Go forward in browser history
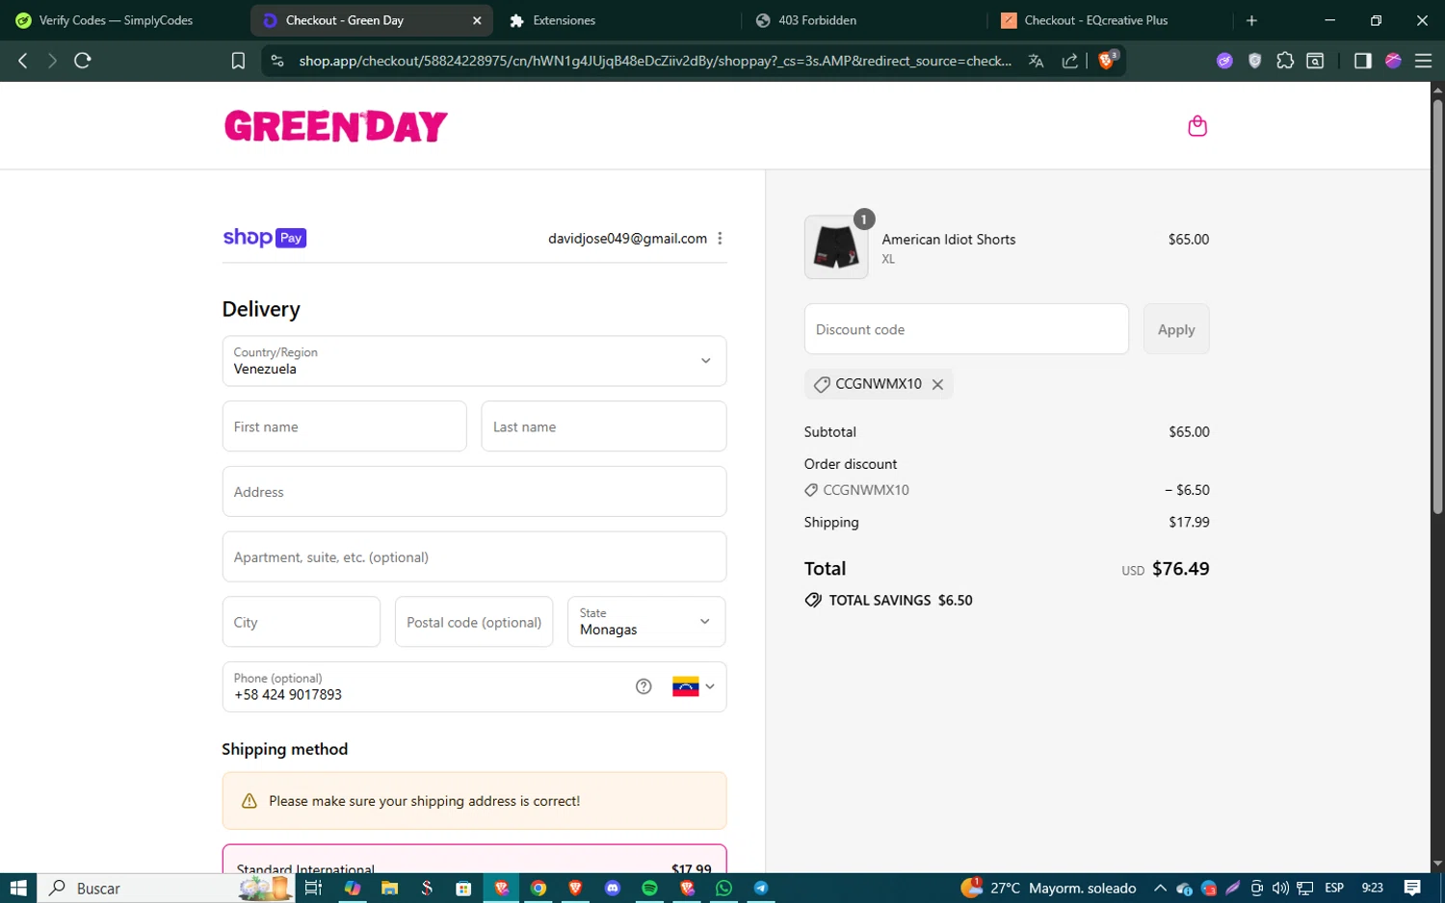The width and height of the screenshot is (1445, 903). (x=52, y=61)
